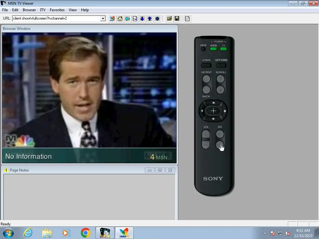The height and width of the screenshot is (239, 319).
Task: Click the remote's left direction arrow
Action: 202,111
